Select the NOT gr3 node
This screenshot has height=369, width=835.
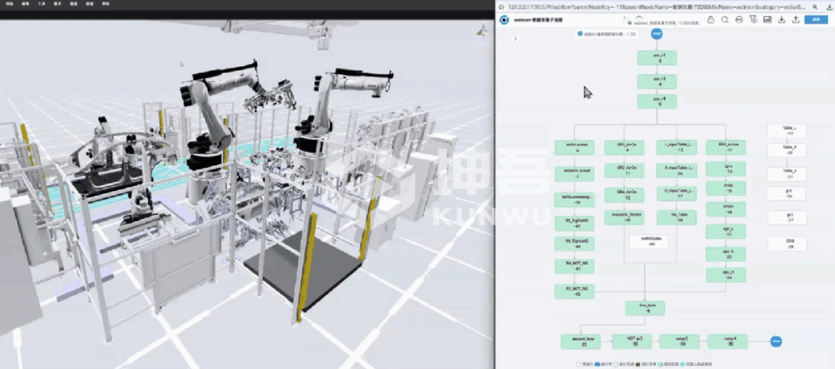pos(631,341)
